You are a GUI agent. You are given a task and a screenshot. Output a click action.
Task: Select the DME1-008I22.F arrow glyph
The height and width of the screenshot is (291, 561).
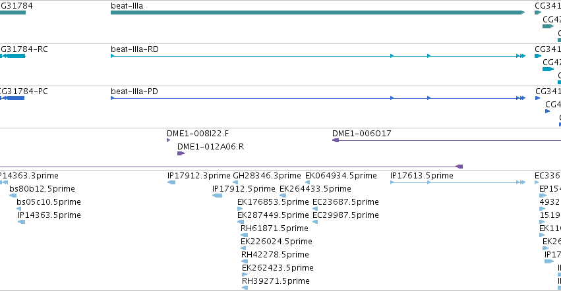pos(169,140)
